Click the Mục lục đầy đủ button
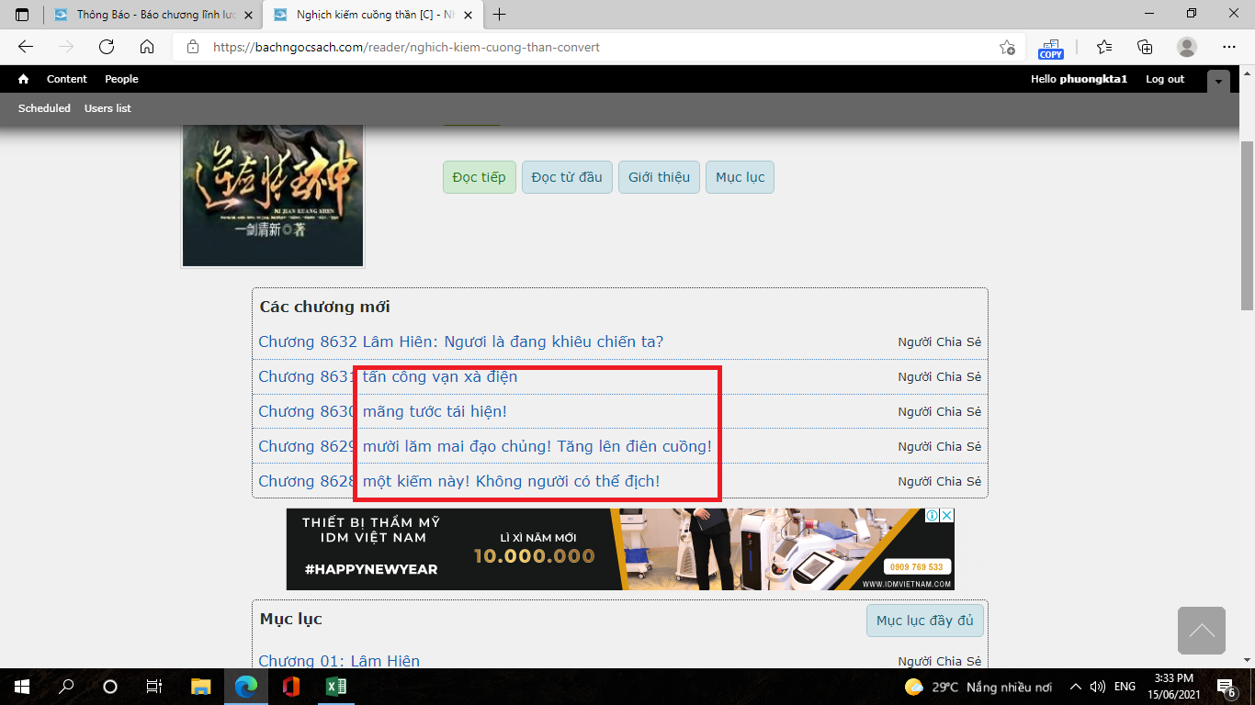This screenshot has height=705, width=1255. pyautogui.click(x=924, y=621)
